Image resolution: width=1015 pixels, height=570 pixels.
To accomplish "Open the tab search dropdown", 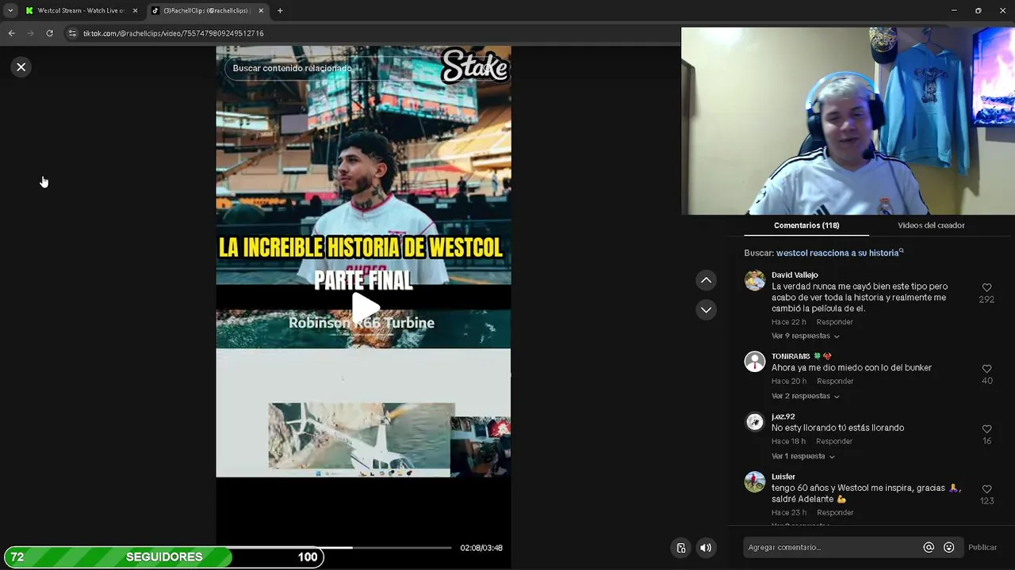I will pos(10,10).
